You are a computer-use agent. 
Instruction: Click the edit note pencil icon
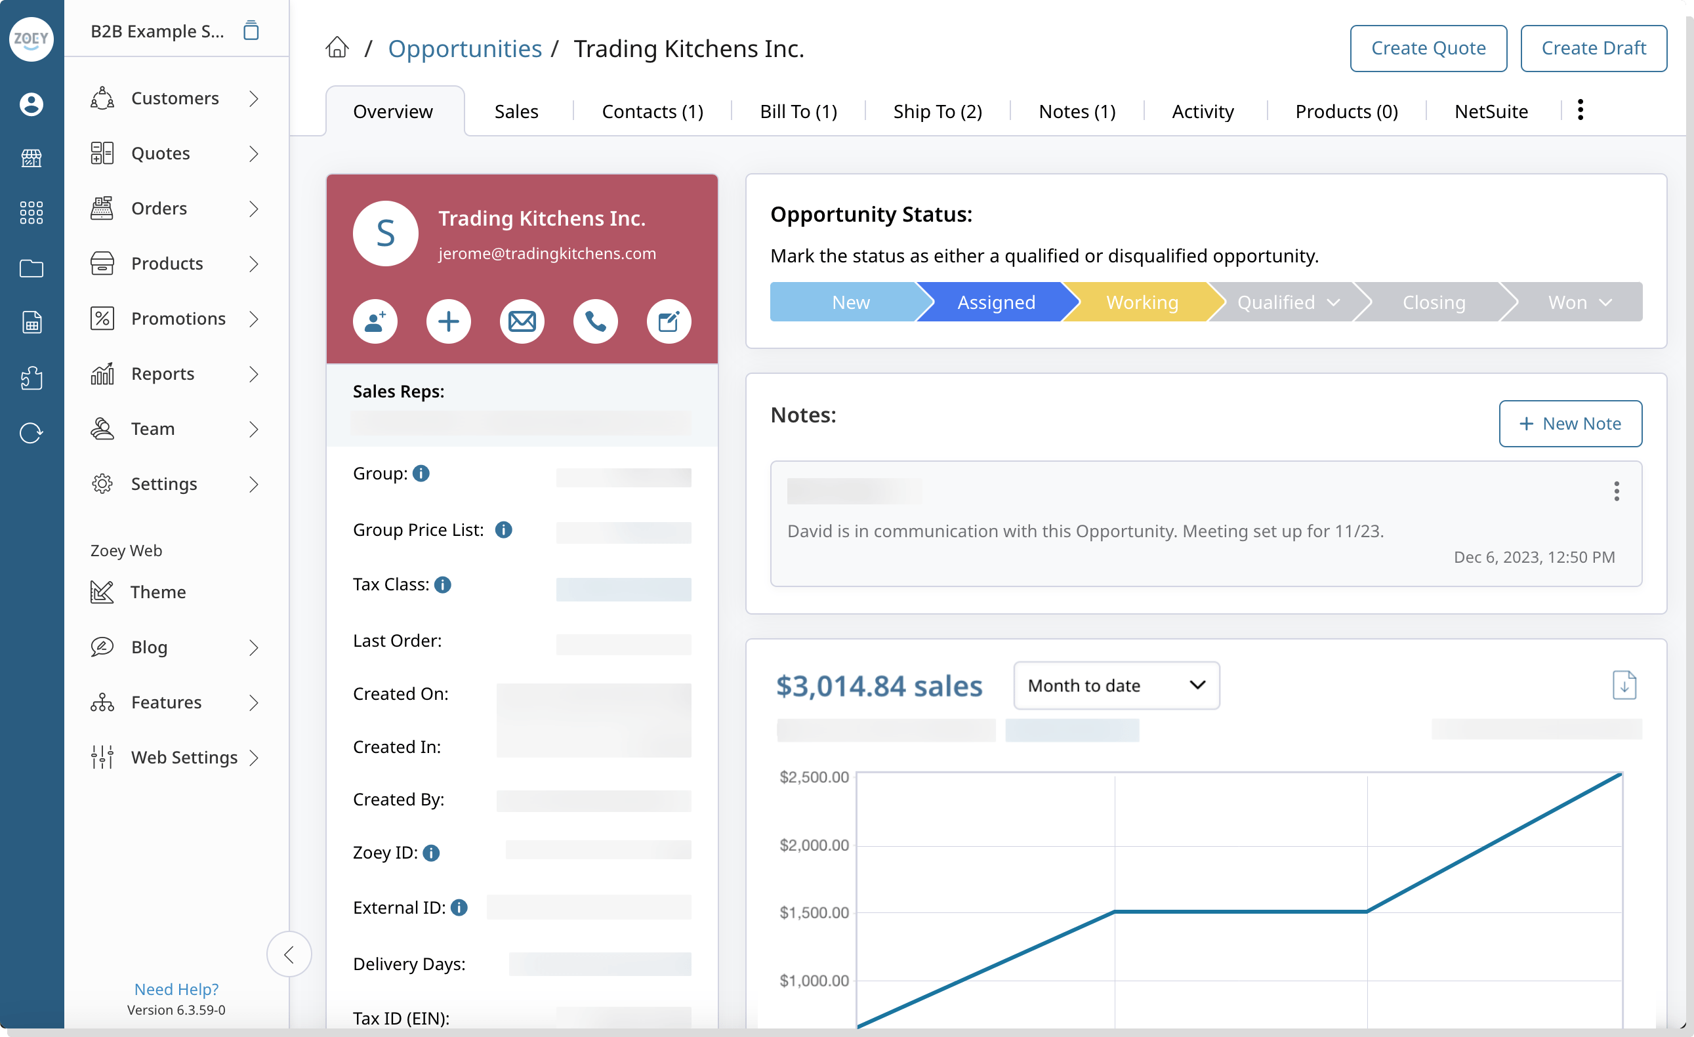[x=669, y=321]
